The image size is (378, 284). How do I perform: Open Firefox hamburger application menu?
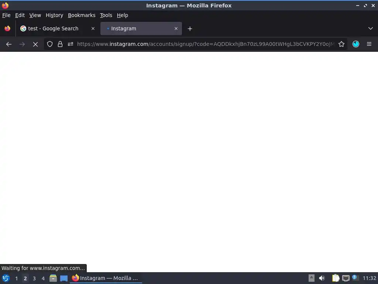coord(369,44)
